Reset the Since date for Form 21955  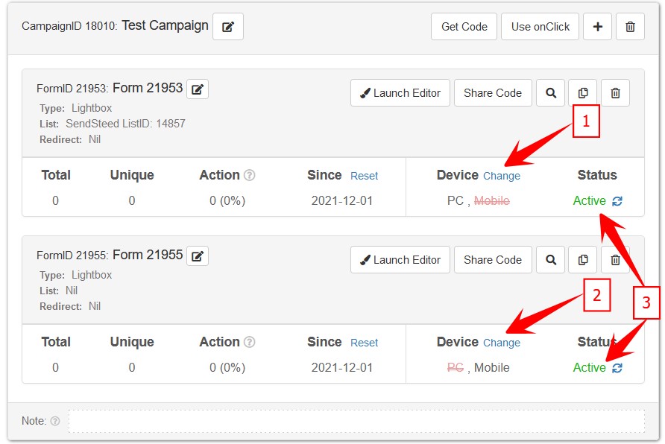365,343
